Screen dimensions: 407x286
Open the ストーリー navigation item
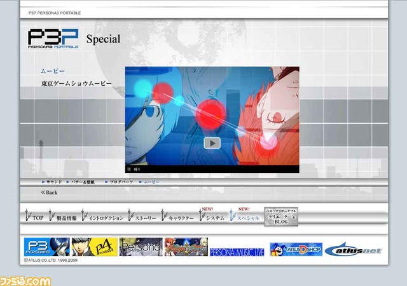coord(142,216)
